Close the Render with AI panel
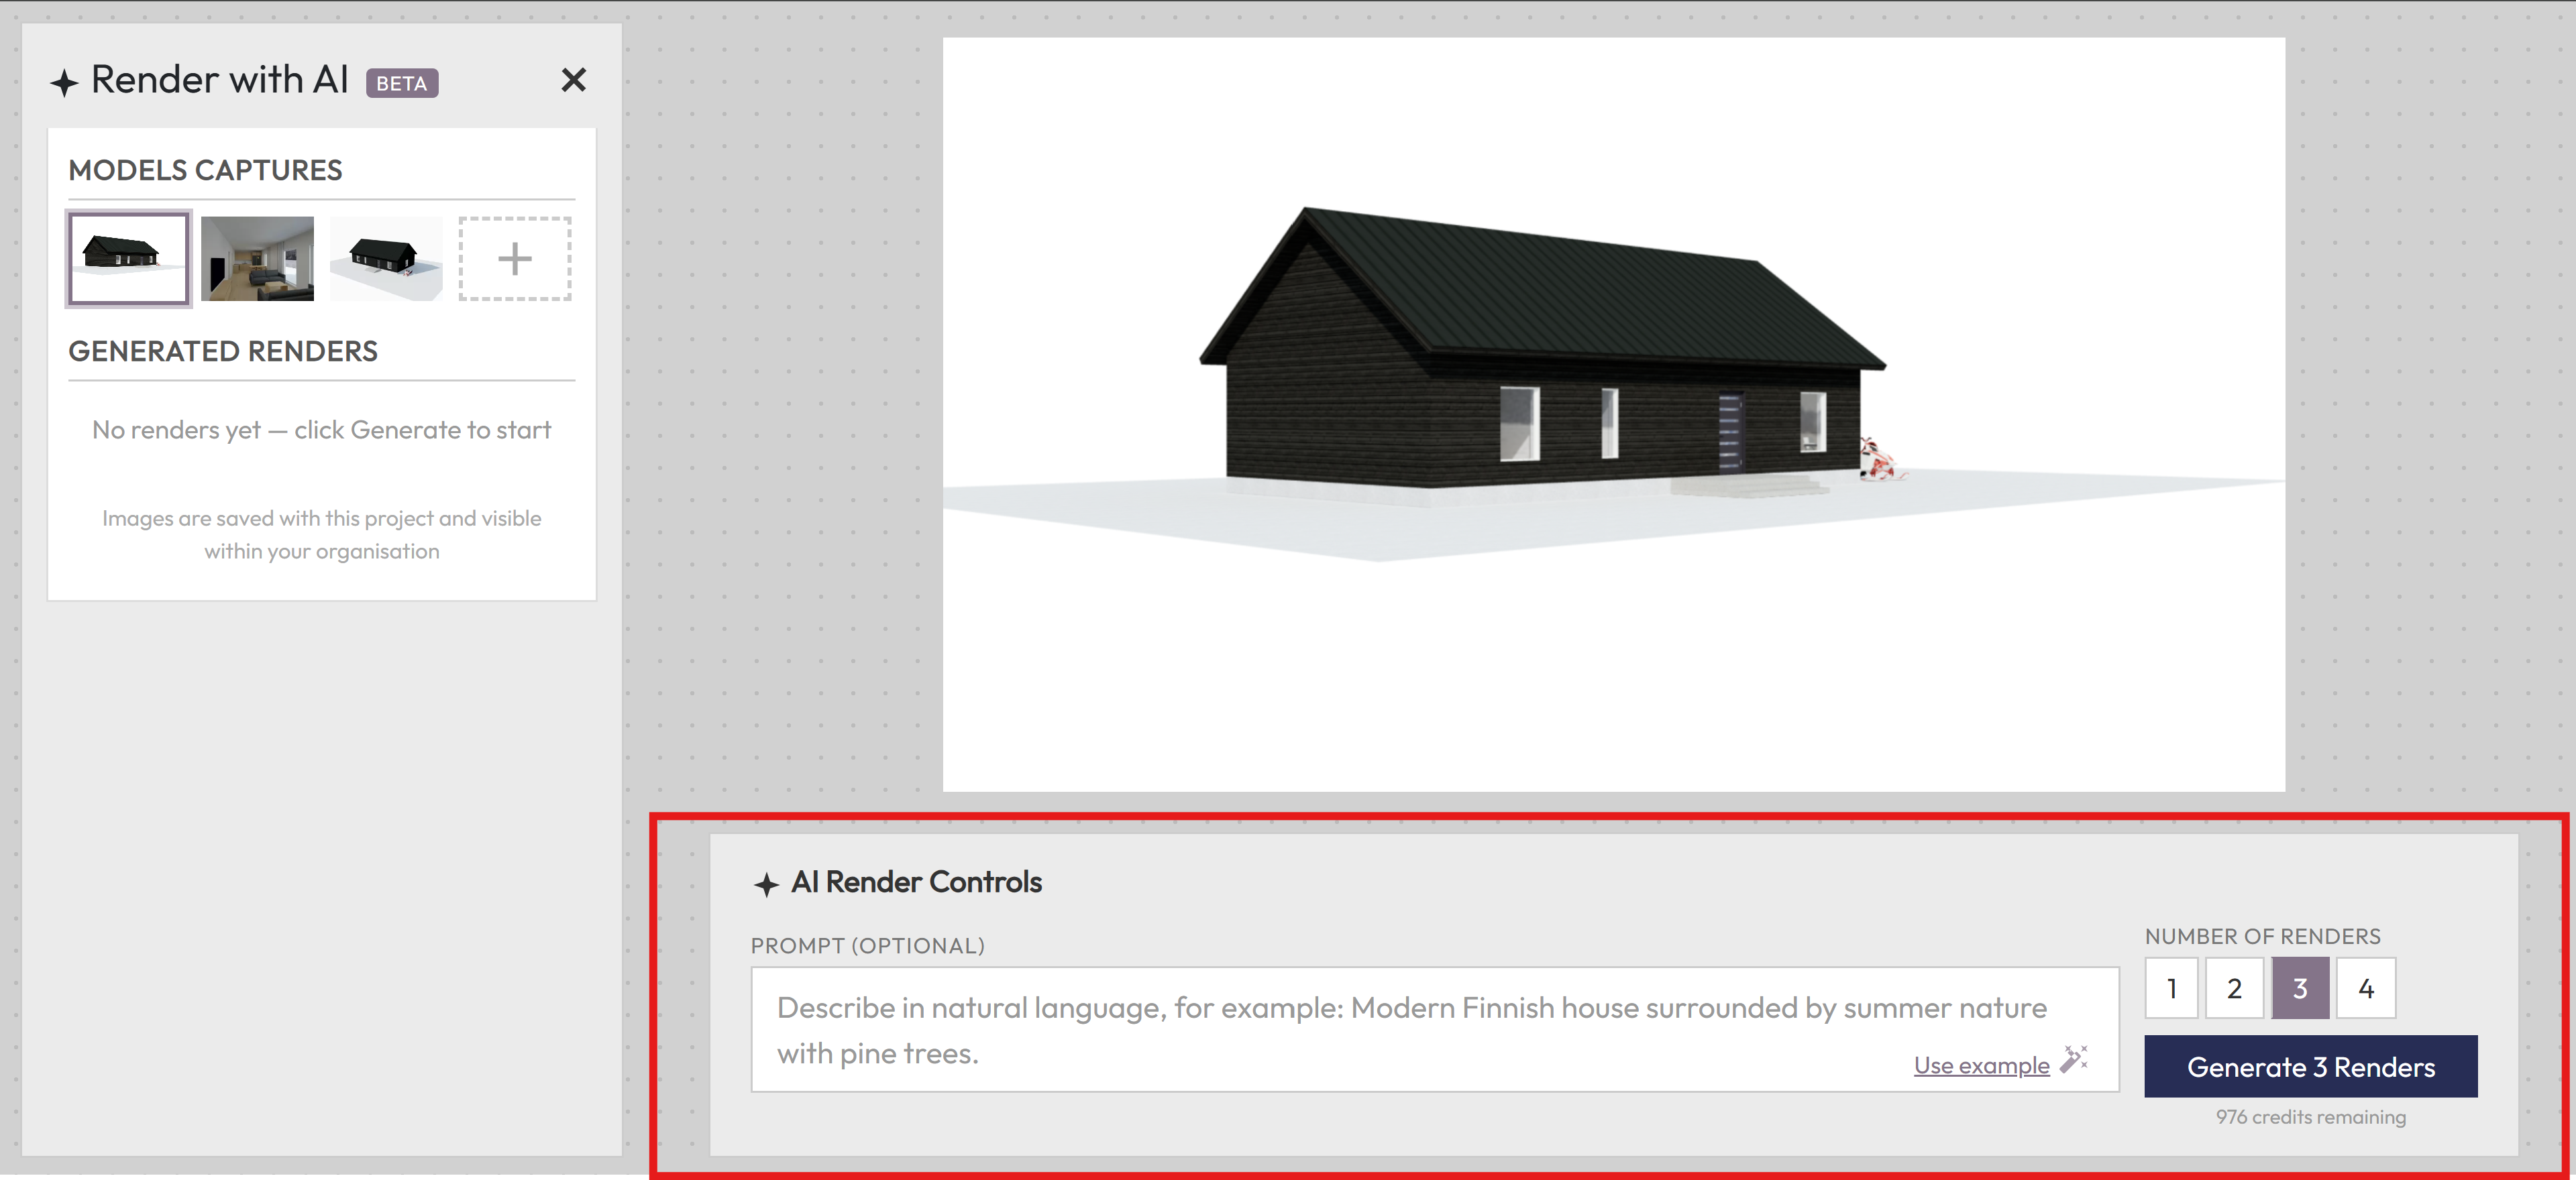The width and height of the screenshot is (2576, 1180). (x=573, y=80)
